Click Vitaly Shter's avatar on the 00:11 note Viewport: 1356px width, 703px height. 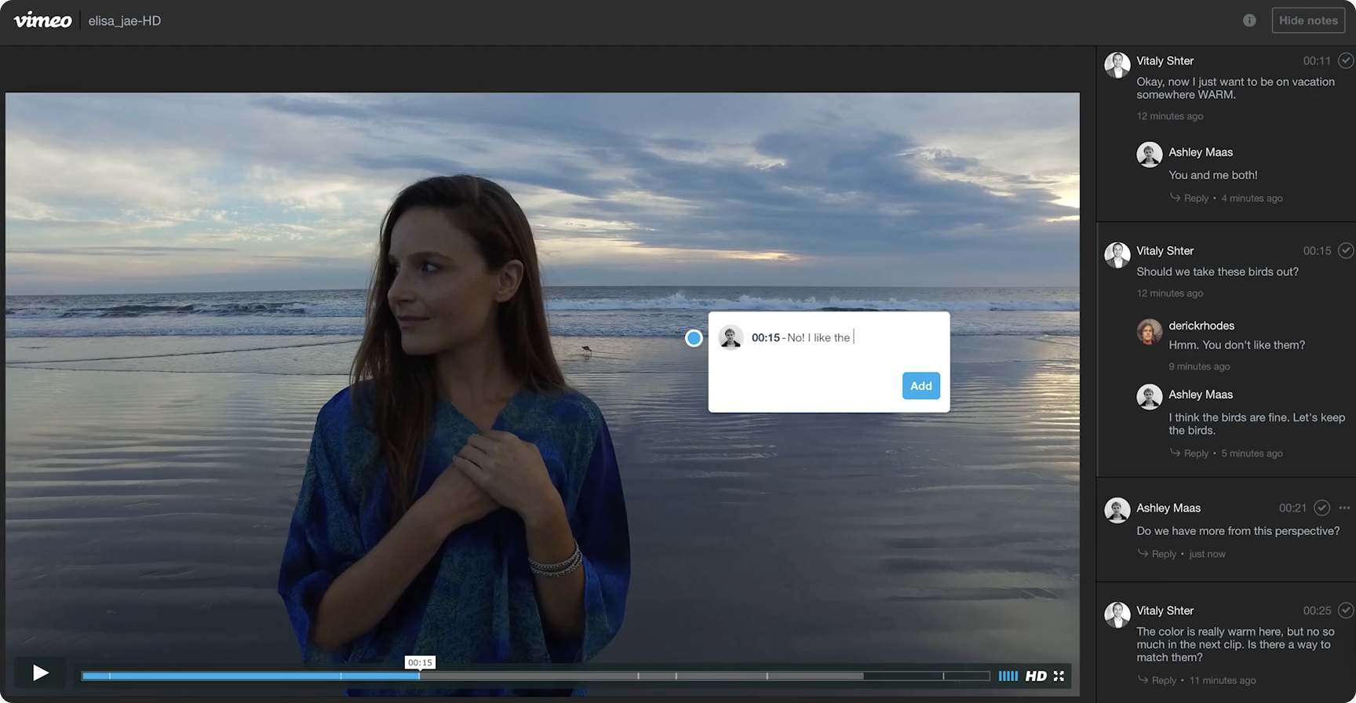pos(1117,65)
